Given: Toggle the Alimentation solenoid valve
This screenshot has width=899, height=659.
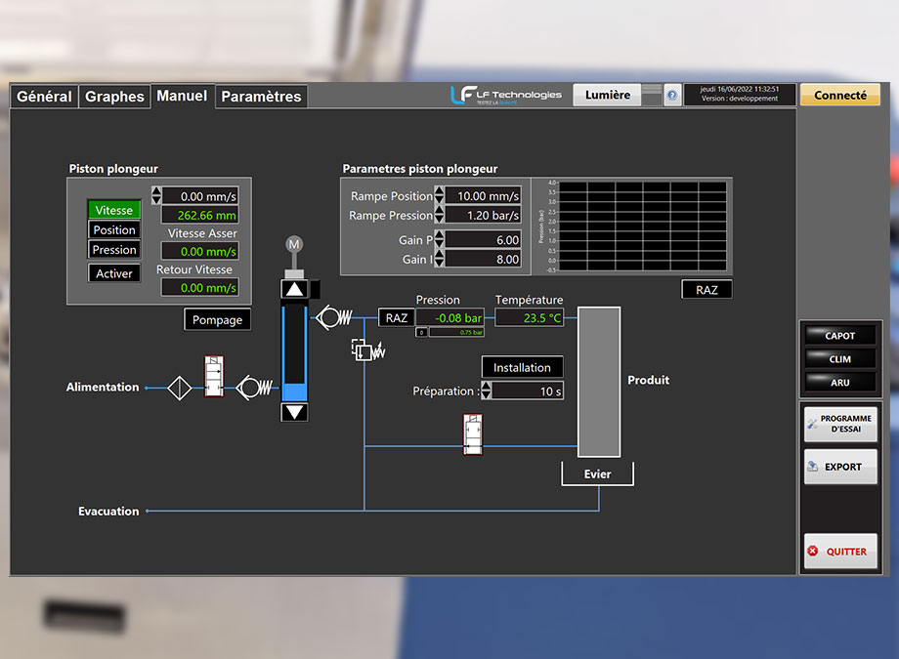Looking at the screenshot, I should (213, 377).
